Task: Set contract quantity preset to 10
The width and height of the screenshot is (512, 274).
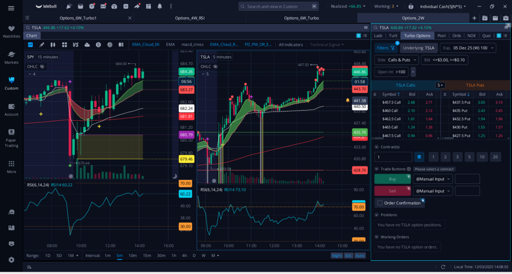Action: coord(482,157)
